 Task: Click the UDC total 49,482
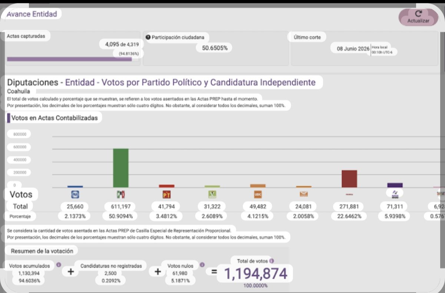(258, 206)
